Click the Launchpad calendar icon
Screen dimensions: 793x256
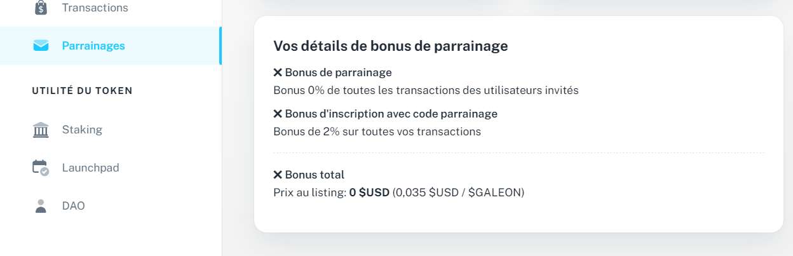pyautogui.click(x=41, y=168)
